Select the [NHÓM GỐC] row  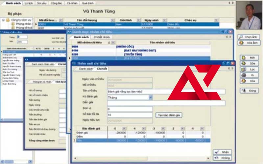(x=141, y=46)
